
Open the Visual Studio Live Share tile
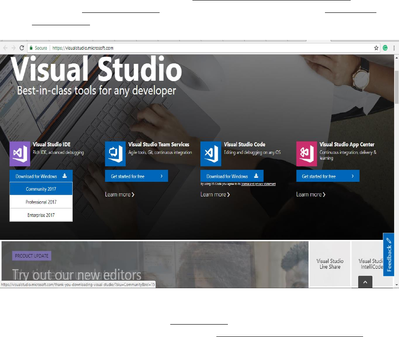330,264
